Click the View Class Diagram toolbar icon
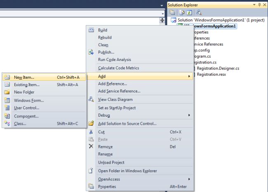Viewport: 268px width, 192px height. [x=199, y=12]
